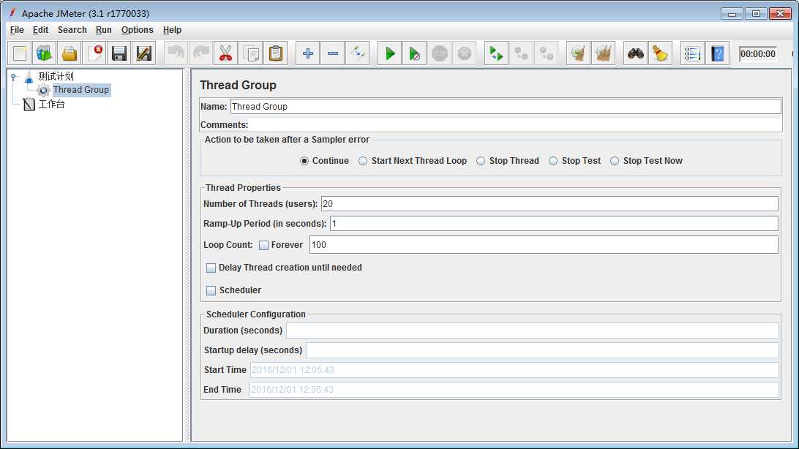Expand all nodes with plus icon
The width and height of the screenshot is (799, 449).
pyautogui.click(x=308, y=53)
